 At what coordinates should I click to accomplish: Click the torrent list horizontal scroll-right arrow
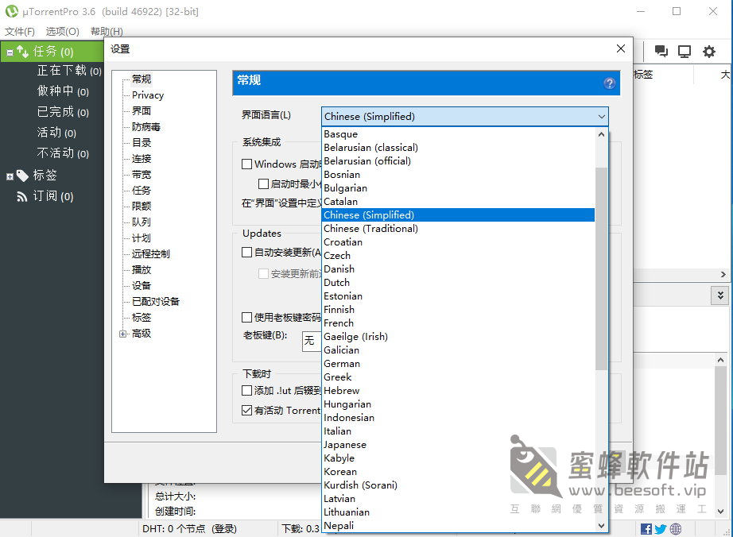pos(723,275)
